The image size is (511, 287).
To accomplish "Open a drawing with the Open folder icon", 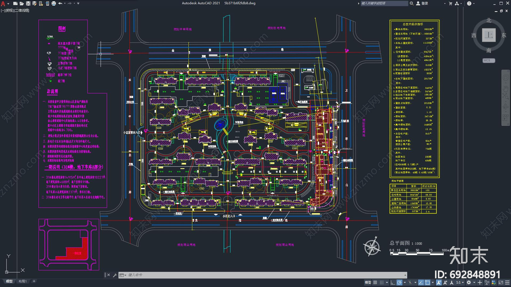I will point(21,4).
